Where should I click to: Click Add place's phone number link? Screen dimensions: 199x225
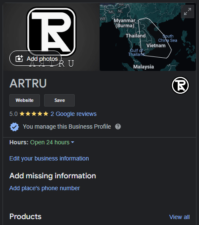[x=45, y=188]
